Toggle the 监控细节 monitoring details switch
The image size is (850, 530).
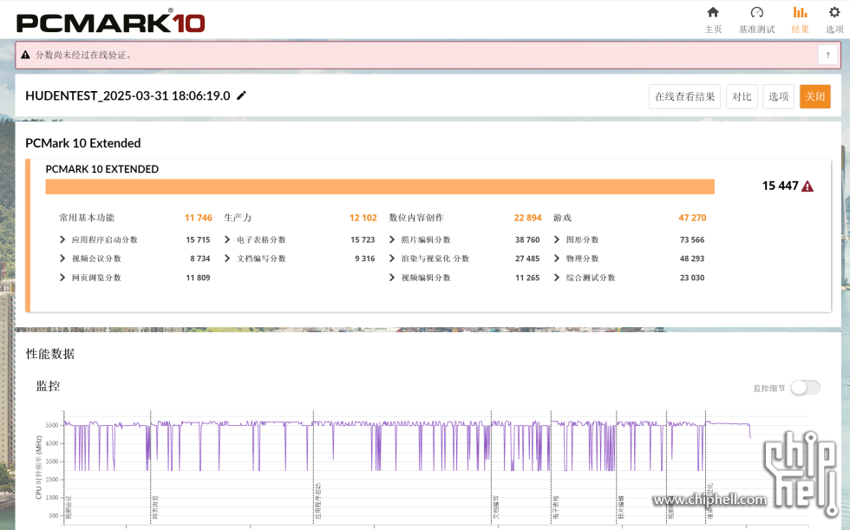[x=805, y=388]
